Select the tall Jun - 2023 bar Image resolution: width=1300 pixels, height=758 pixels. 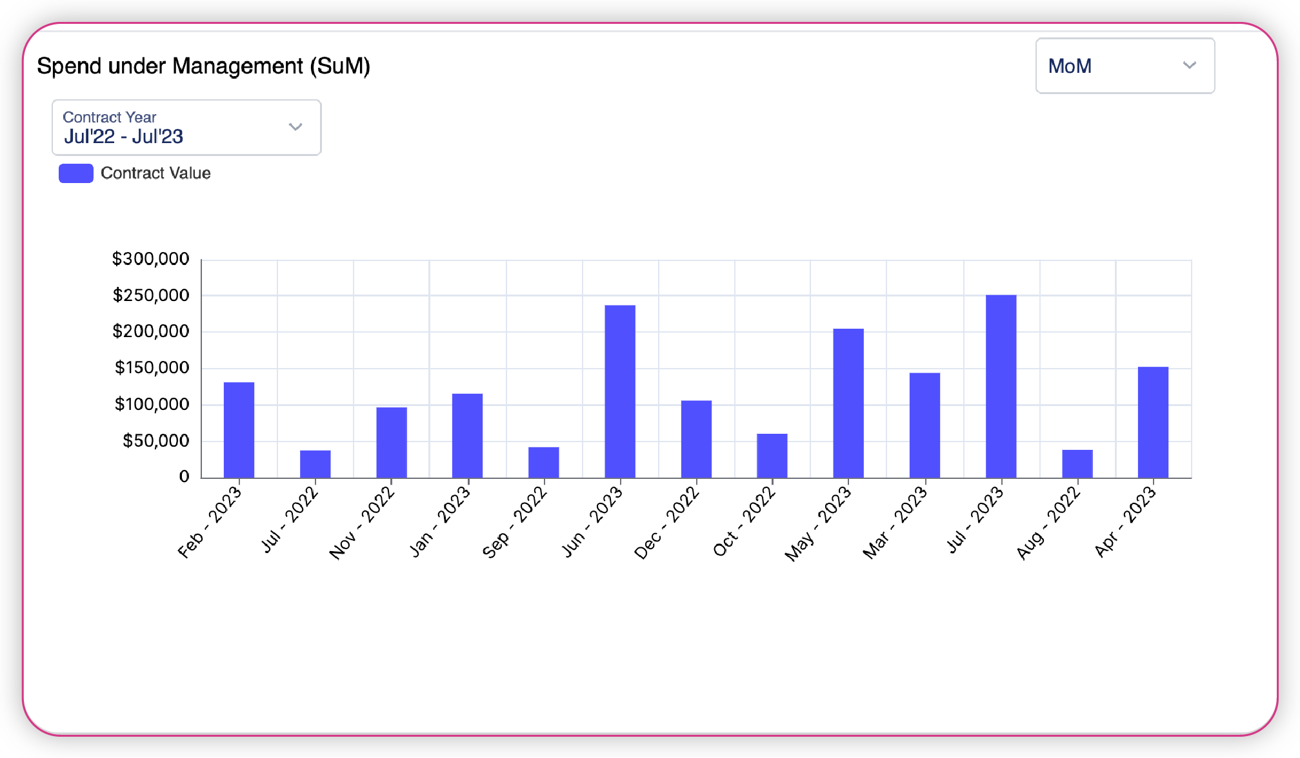[620, 391]
